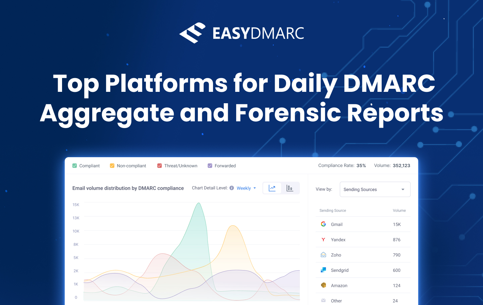Select the Other row label
The image size is (483, 305).
point(336,301)
